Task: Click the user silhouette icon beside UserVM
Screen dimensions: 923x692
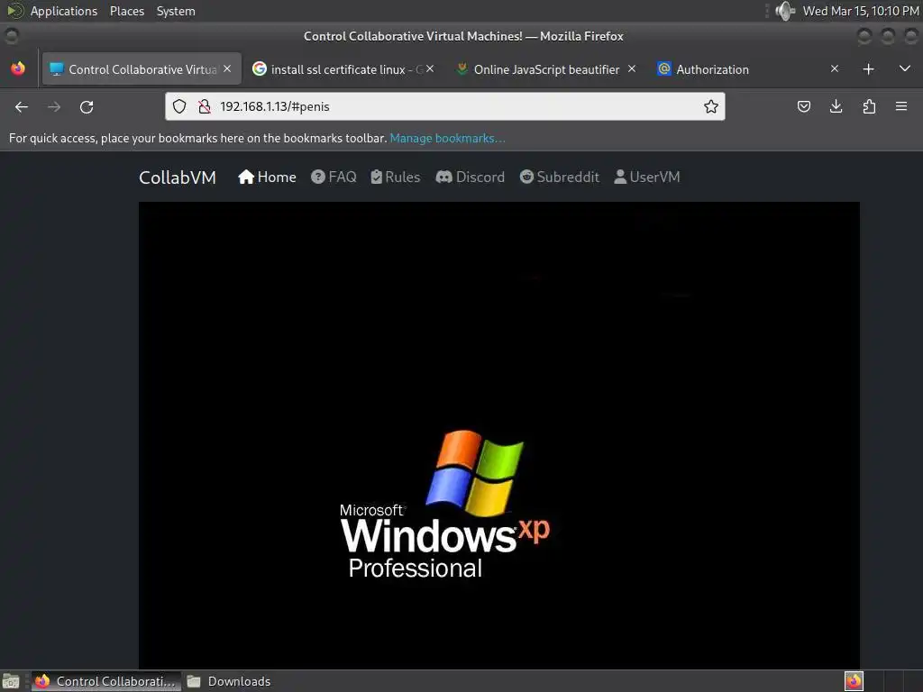Action: [x=620, y=178]
